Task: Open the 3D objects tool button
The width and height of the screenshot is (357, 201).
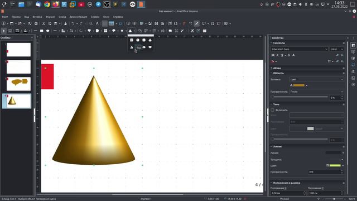Action: tap(130, 31)
